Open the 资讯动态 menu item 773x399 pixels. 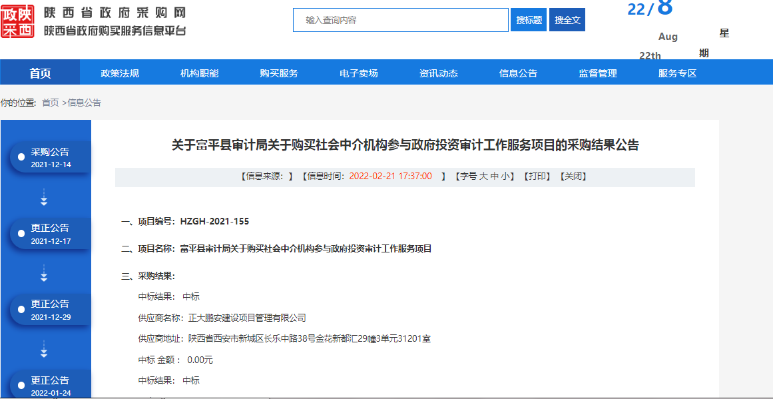pyautogui.click(x=439, y=73)
